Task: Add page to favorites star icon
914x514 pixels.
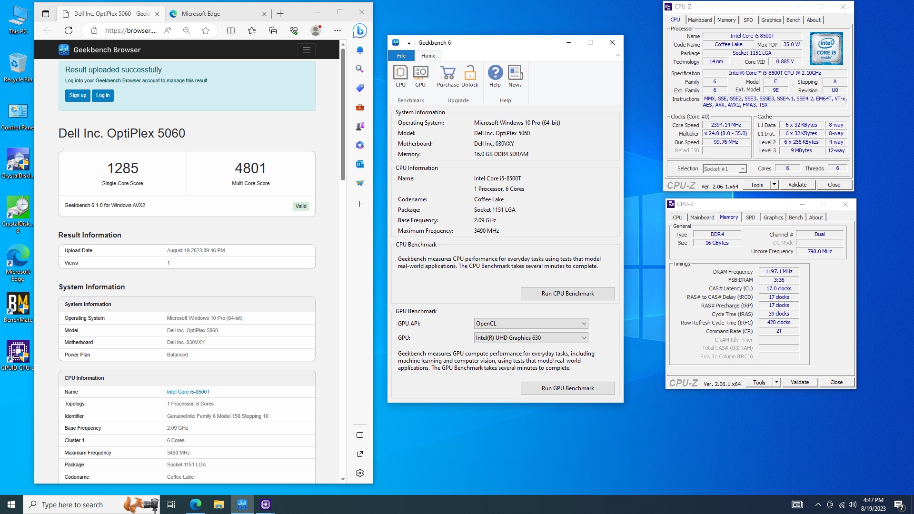Action: pos(206,30)
